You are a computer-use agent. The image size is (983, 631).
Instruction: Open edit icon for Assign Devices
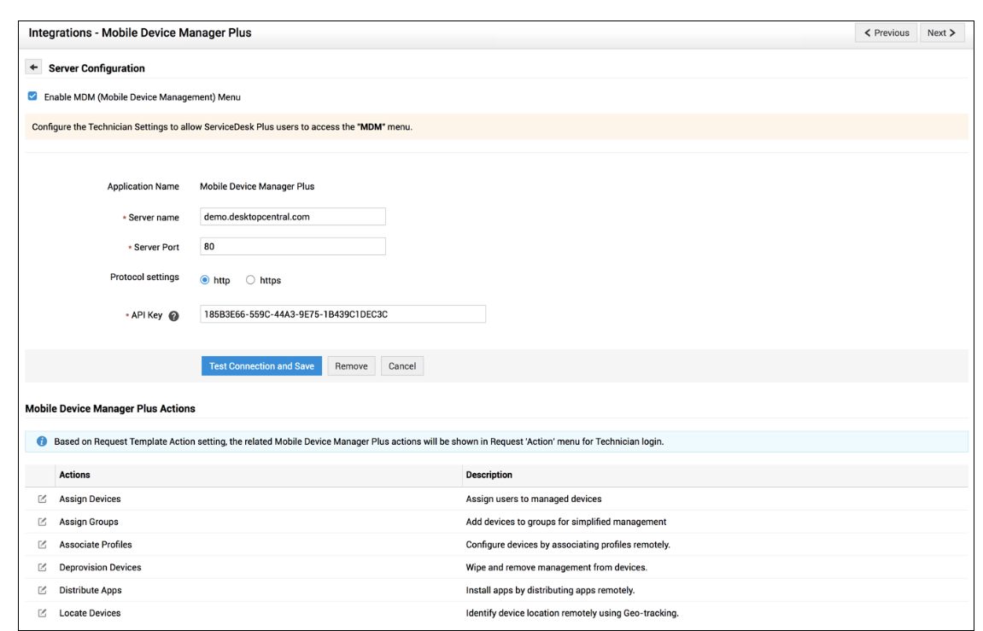click(42, 499)
